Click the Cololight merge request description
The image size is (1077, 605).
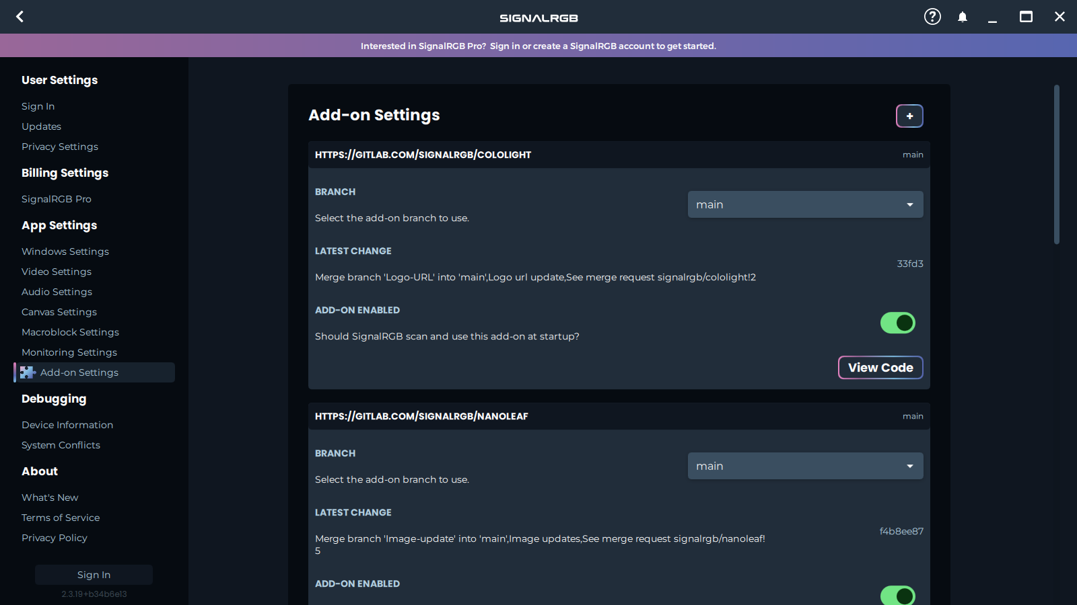(535, 277)
